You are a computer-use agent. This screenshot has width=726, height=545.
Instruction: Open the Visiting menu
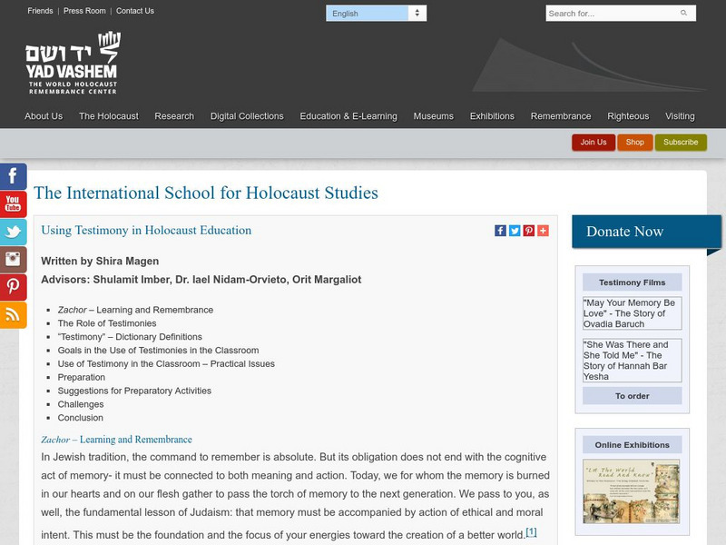680,116
